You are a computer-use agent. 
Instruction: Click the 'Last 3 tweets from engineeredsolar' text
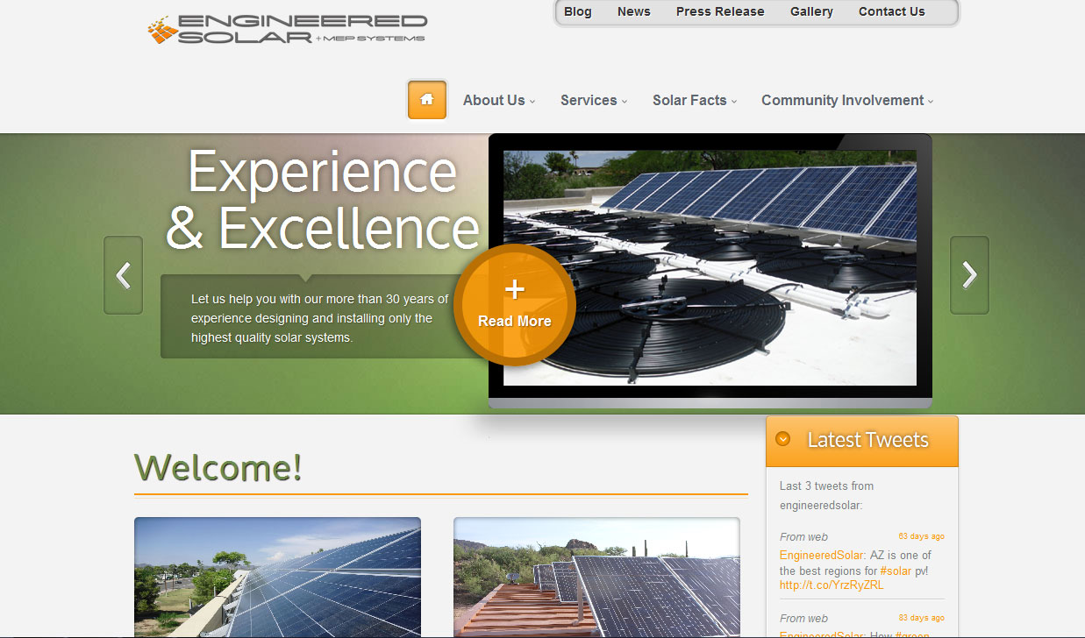tap(826, 495)
